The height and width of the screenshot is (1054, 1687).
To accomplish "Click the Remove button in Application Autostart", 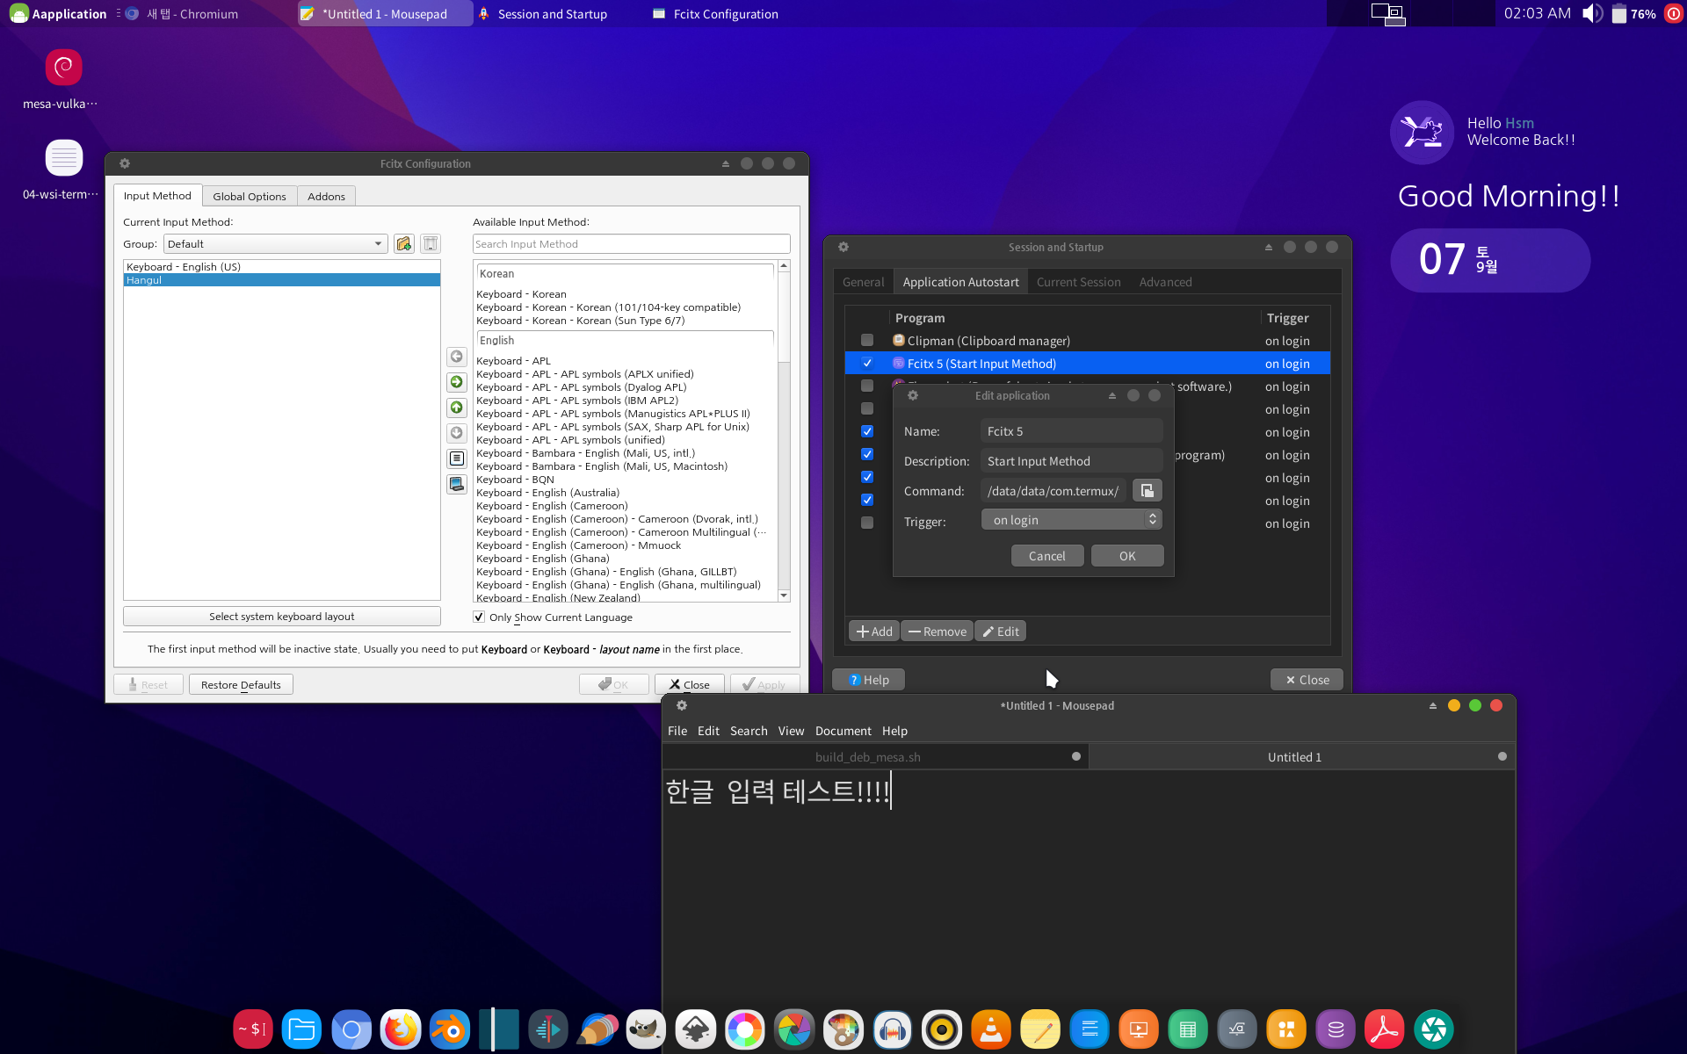I will click(x=937, y=632).
